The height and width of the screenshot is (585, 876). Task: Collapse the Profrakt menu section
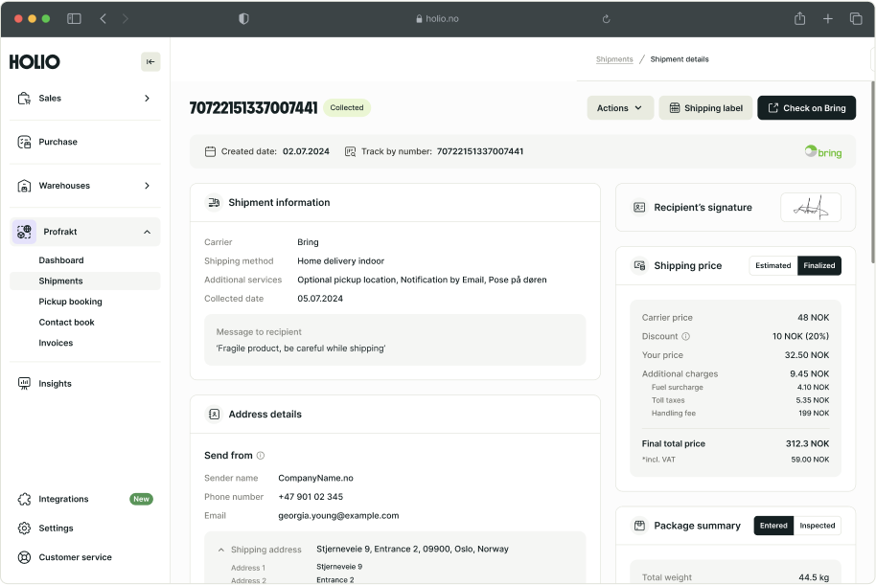[x=147, y=232]
